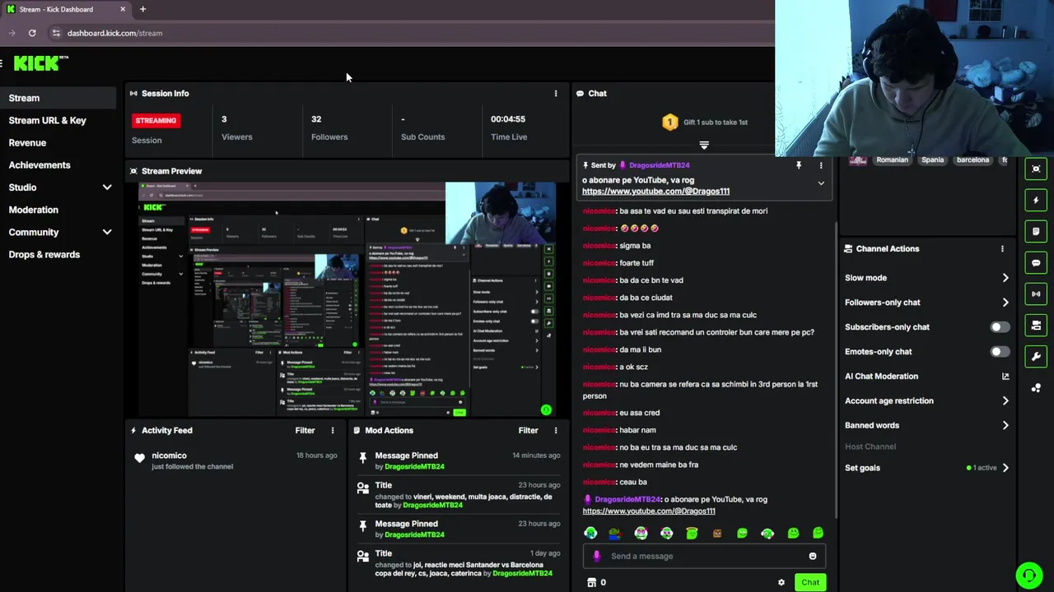
Task: Collapse the leaderboard arrow under gift sub
Action: [x=704, y=146]
